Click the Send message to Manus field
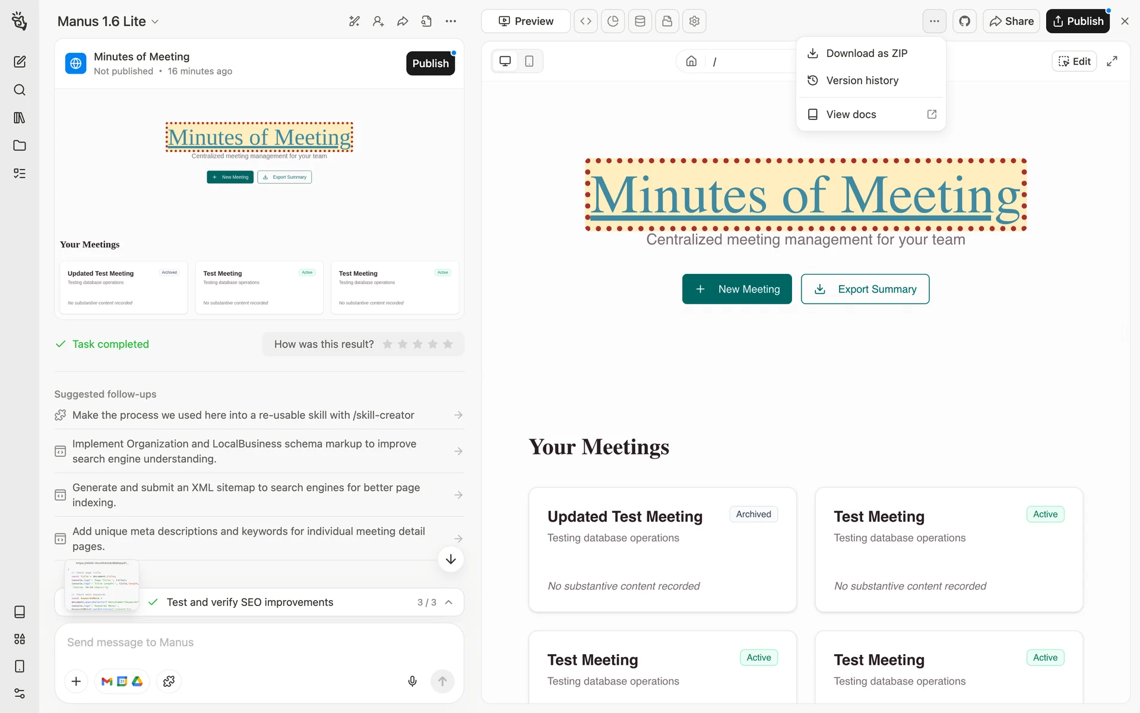 click(x=259, y=642)
